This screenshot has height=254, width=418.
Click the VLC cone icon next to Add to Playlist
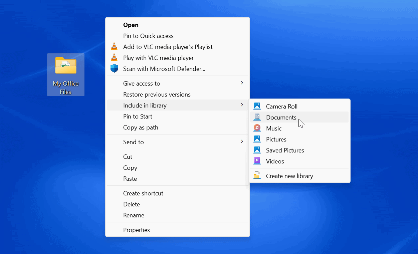point(114,46)
